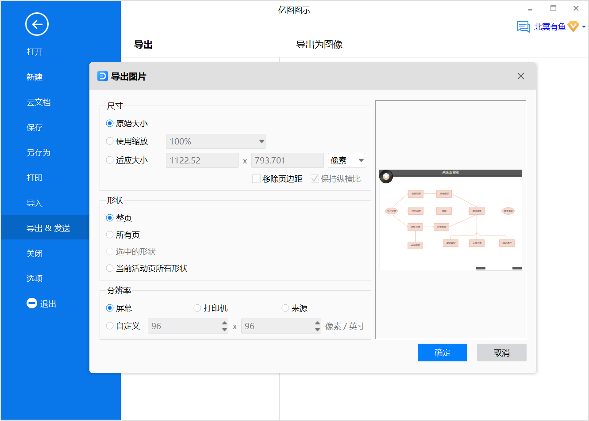Open the 打开 menu item

[x=35, y=52]
